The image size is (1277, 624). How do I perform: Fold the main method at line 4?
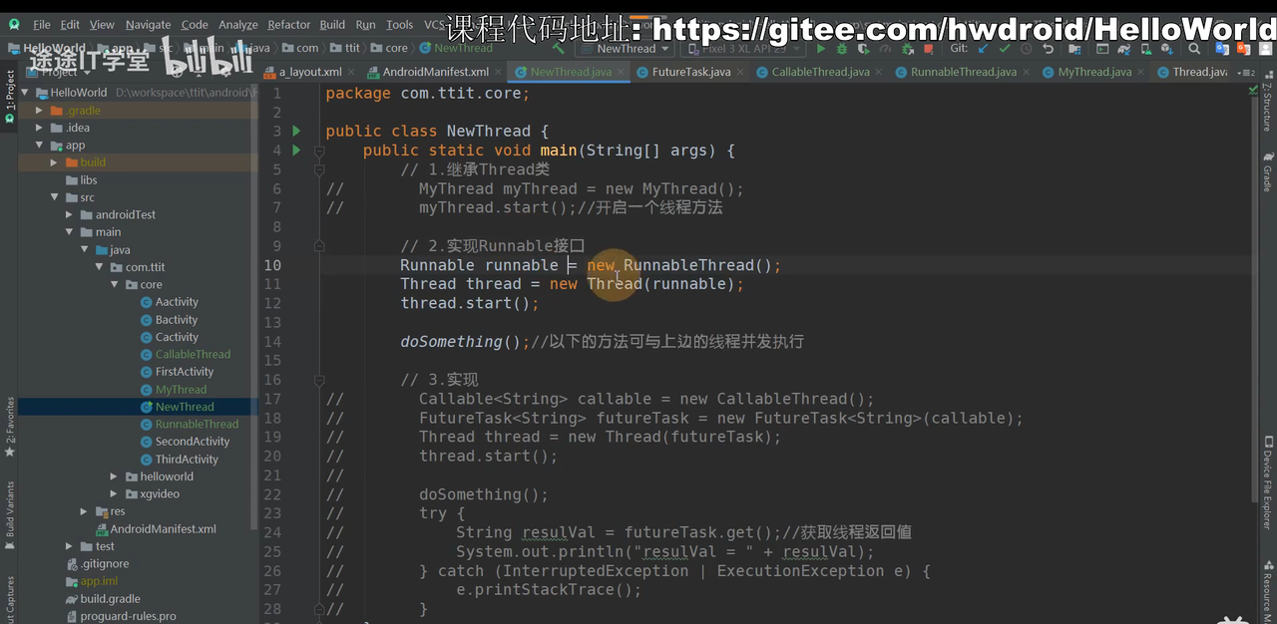(319, 151)
